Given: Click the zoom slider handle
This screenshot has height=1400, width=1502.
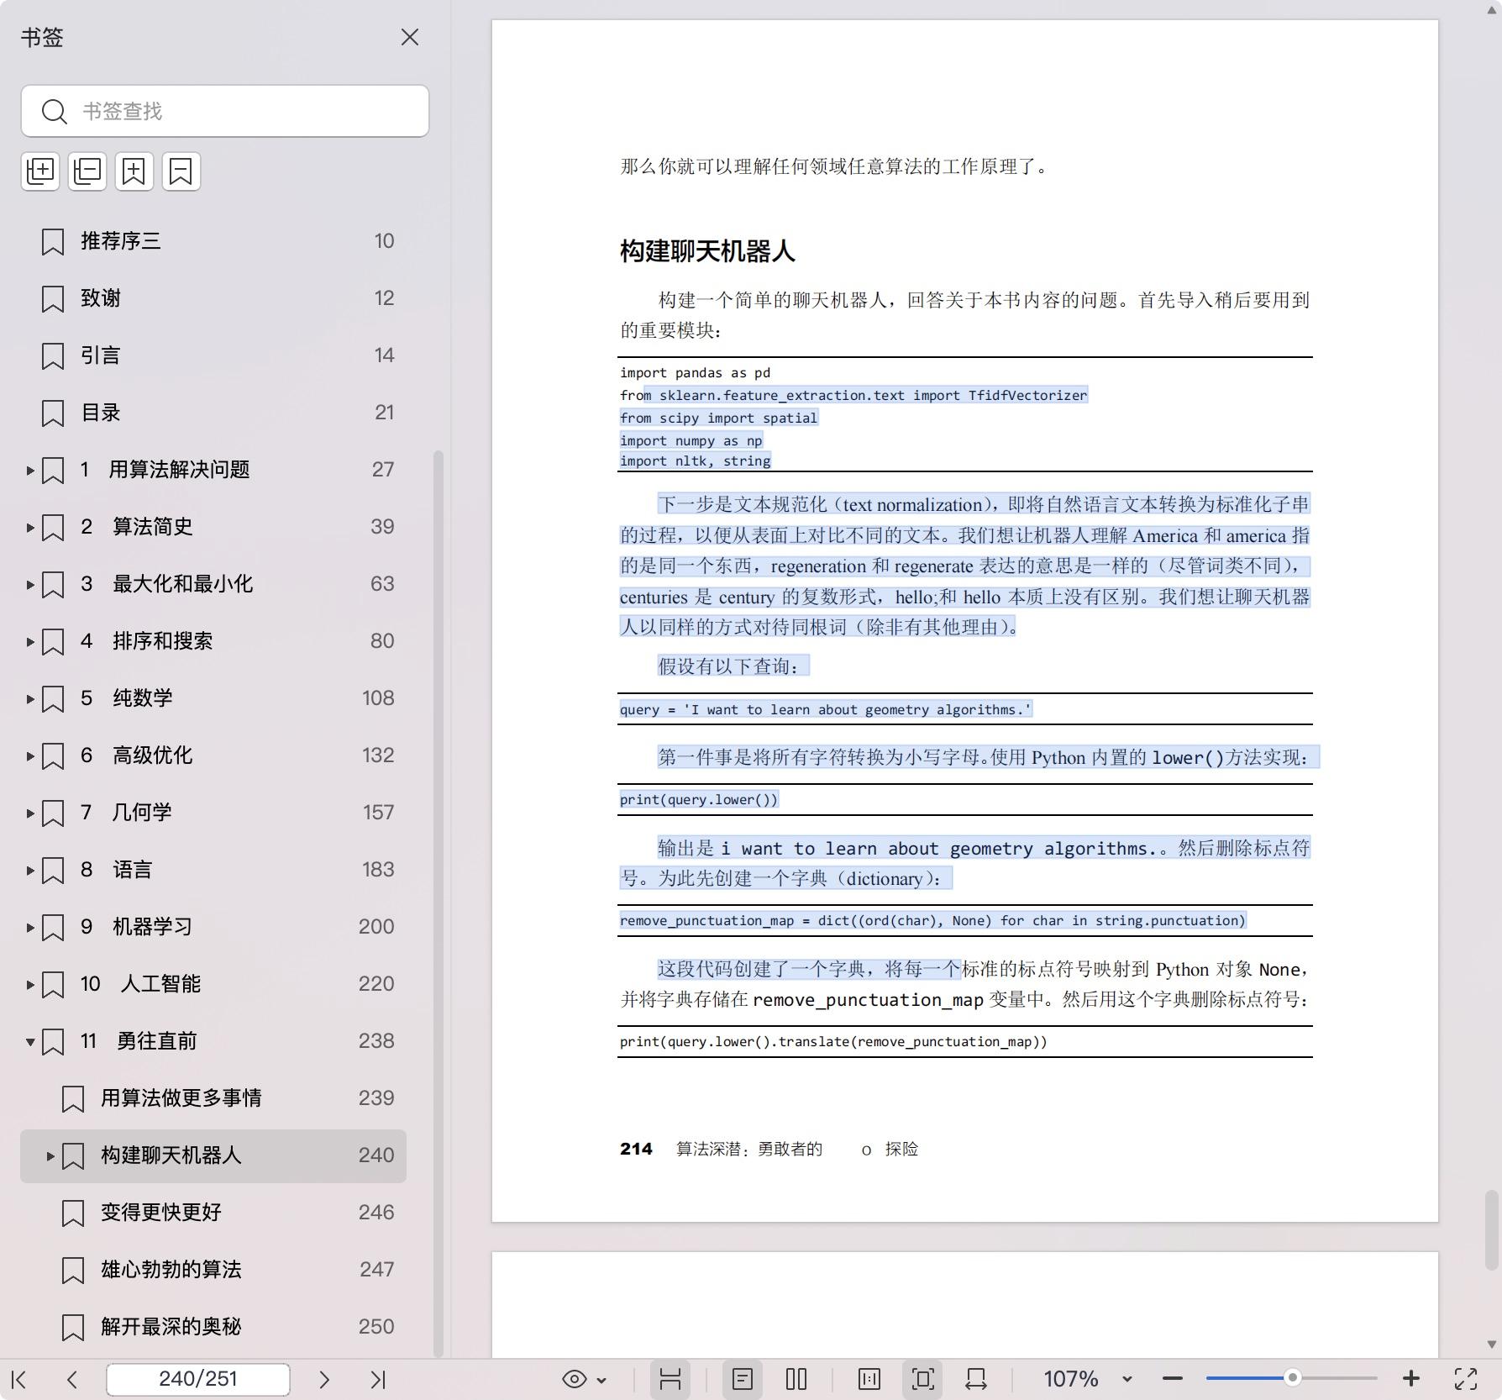Looking at the screenshot, I should pos(1293,1378).
